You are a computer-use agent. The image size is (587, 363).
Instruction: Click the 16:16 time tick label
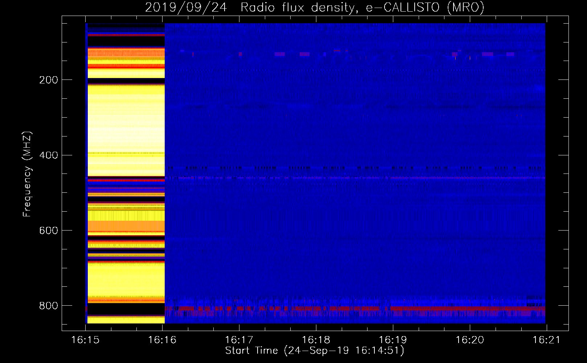point(162,340)
